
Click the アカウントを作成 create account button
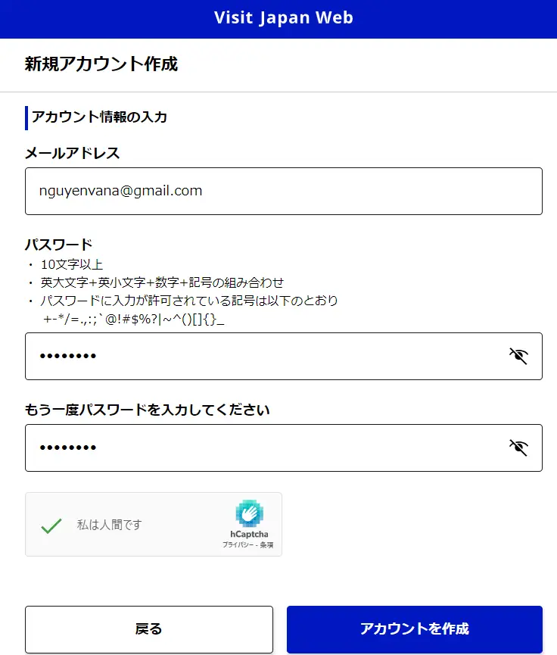coord(414,628)
